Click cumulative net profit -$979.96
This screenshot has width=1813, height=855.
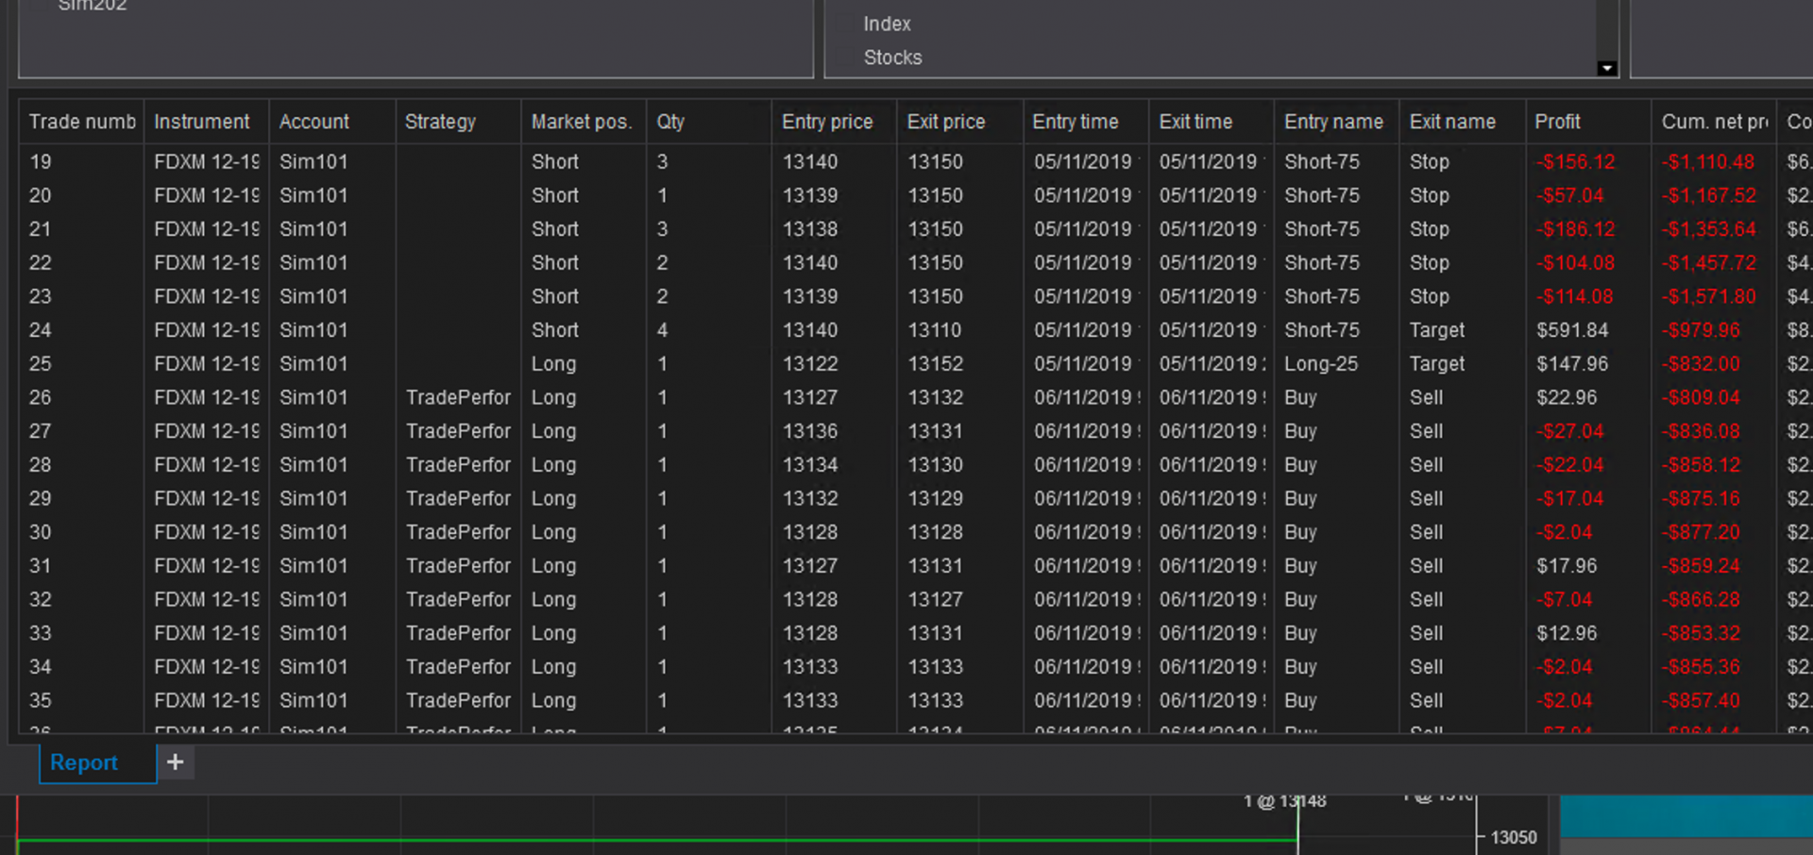point(1701,330)
